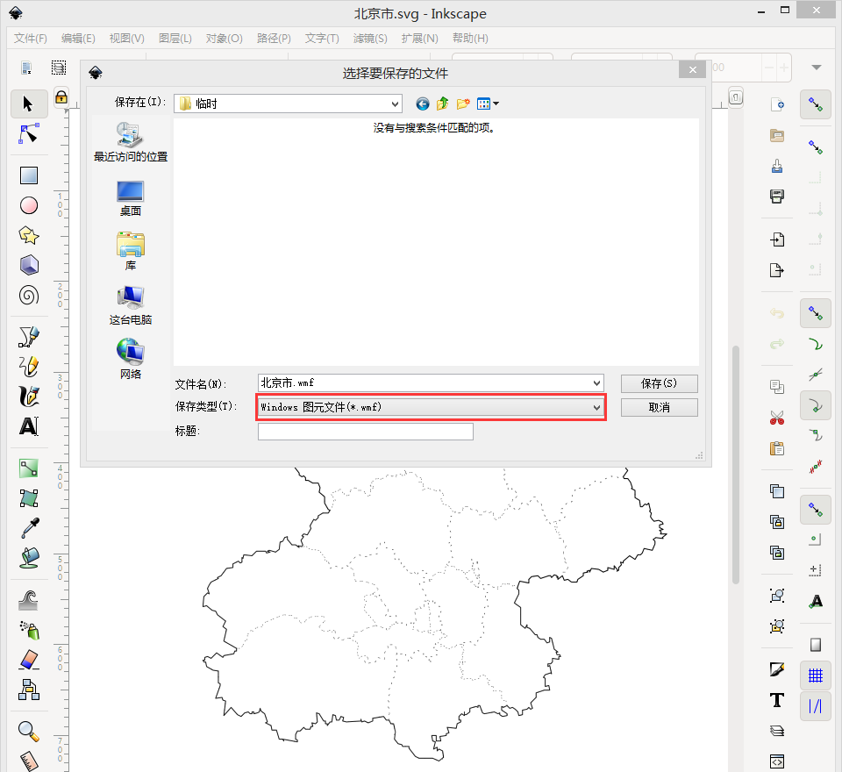Click the vertical scrollbar of canvas
Image resolution: width=842 pixels, height=772 pixels.
(x=736, y=465)
